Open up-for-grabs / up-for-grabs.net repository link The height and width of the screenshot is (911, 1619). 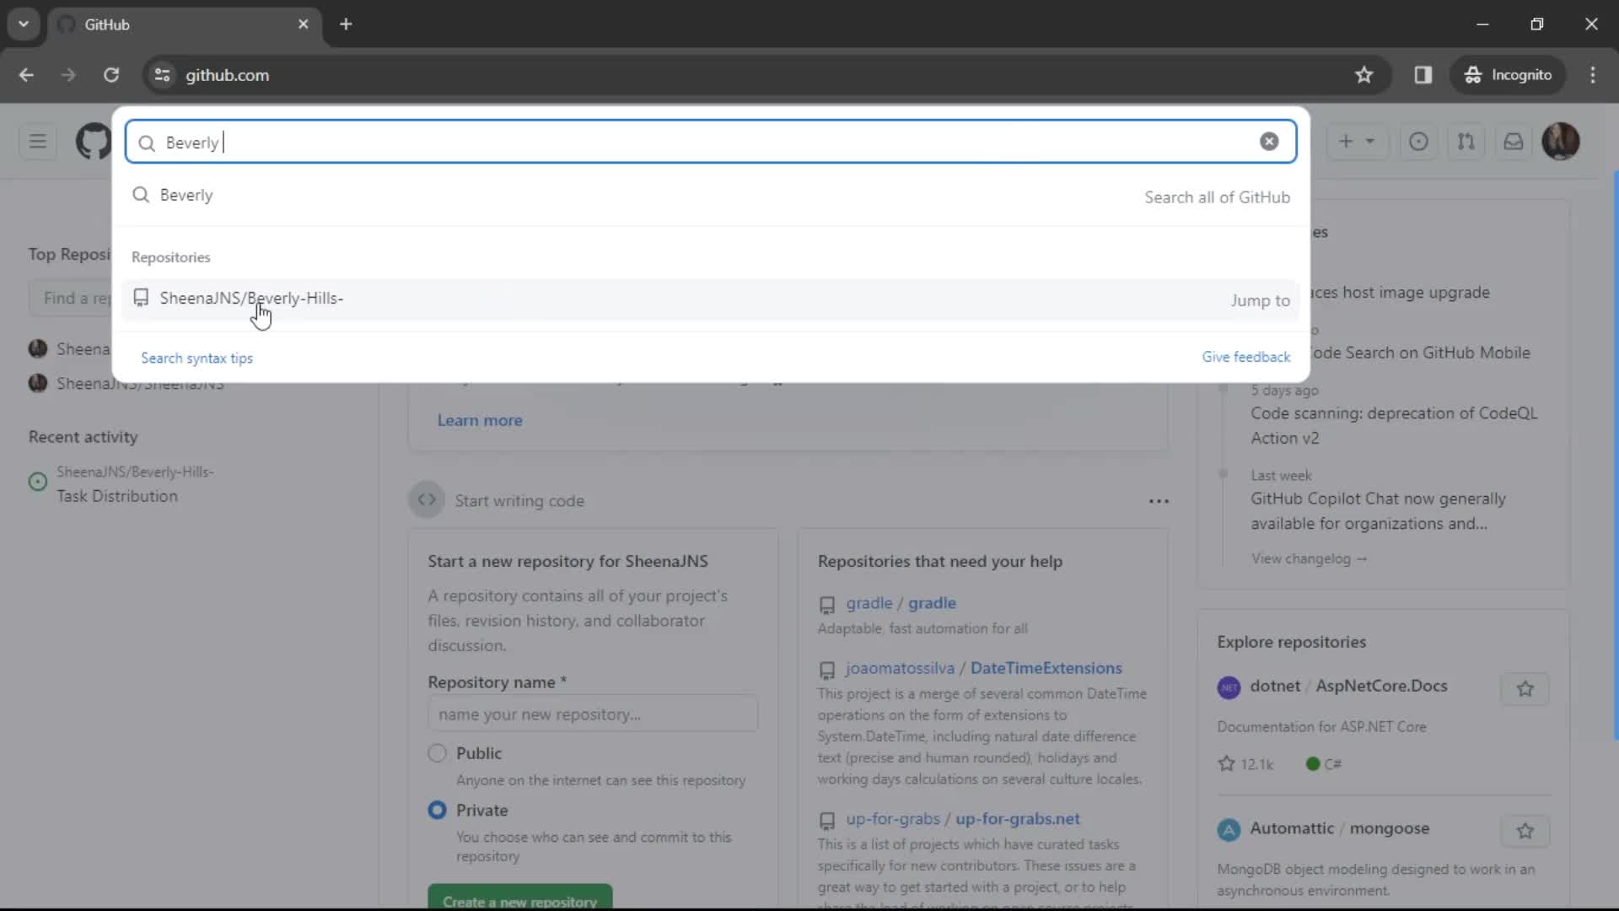tap(962, 819)
